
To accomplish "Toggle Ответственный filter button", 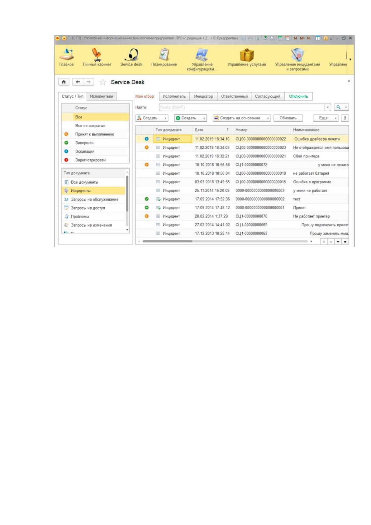I will [x=234, y=96].
